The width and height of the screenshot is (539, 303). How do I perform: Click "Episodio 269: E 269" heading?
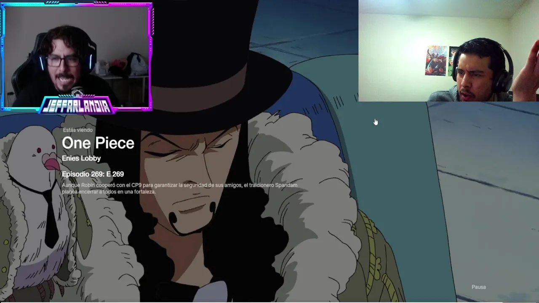pos(93,174)
